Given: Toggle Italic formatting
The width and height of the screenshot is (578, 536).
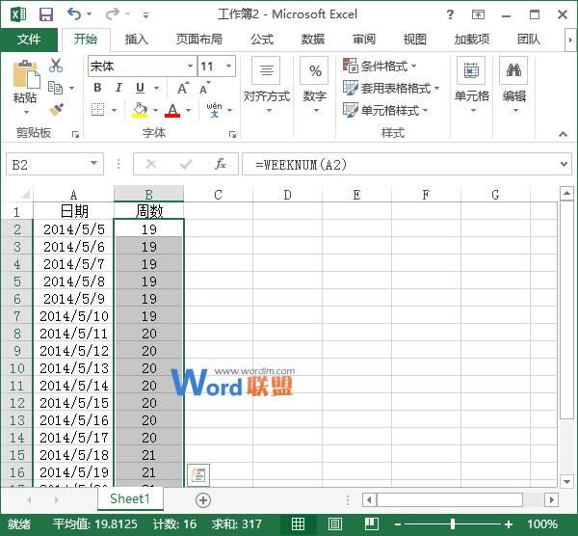Looking at the screenshot, I should [118, 88].
